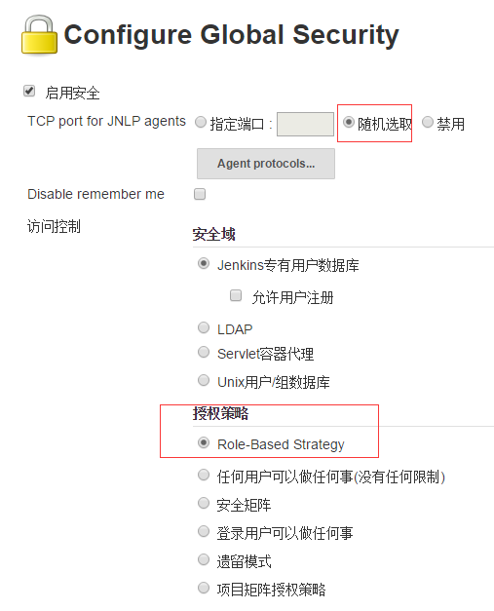Choose the Servlet容器代理 radio option

click(204, 352)
